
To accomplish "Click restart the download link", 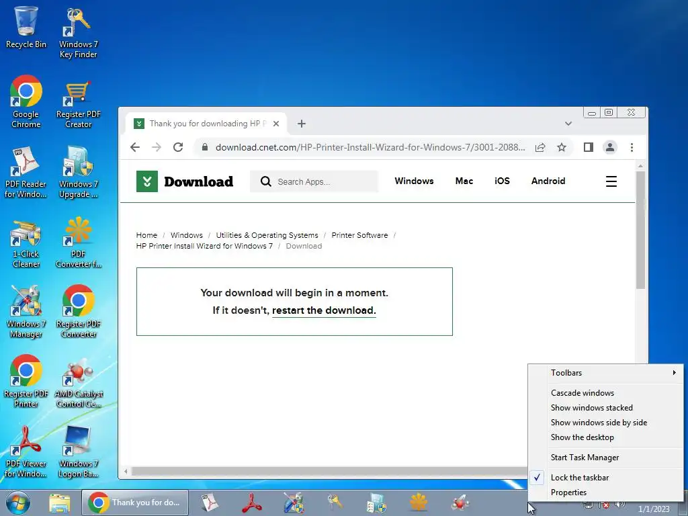I will pyautogui.click(x=324, y=310).
